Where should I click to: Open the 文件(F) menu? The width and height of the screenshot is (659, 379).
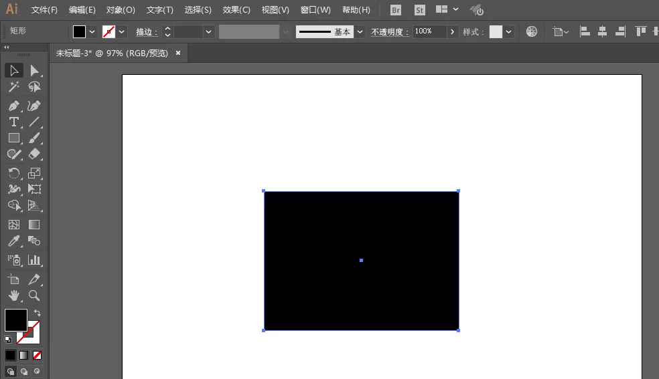44,10
